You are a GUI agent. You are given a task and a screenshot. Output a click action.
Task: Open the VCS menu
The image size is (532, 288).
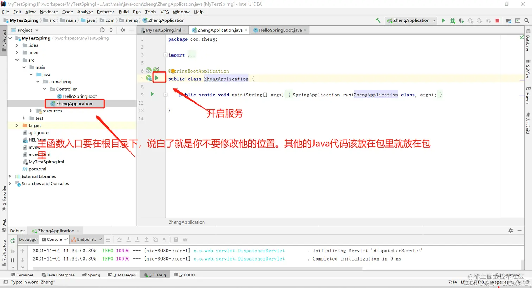click(165, 12)
